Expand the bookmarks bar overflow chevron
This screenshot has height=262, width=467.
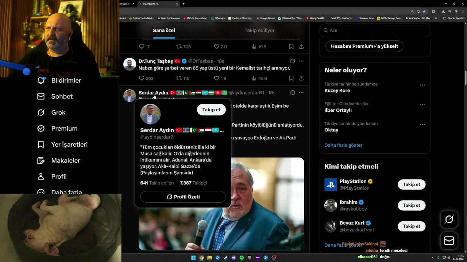point(436,18)
